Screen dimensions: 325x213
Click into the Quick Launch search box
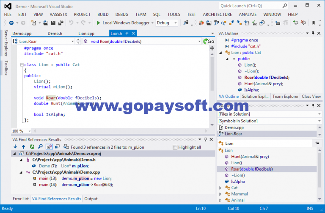250,6
